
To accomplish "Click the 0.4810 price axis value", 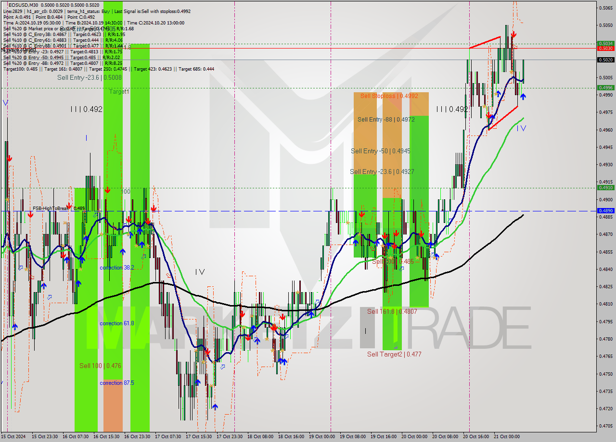I will 606,304.
